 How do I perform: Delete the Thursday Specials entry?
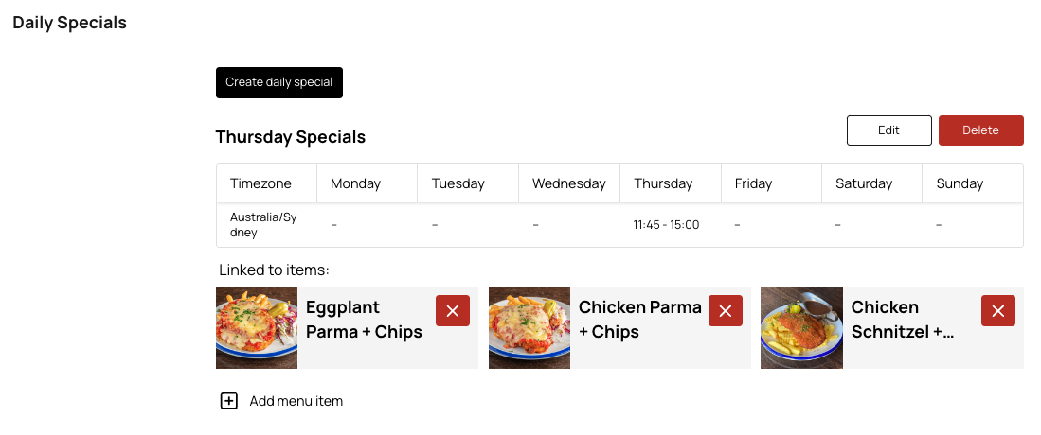(x=980, y=130)
